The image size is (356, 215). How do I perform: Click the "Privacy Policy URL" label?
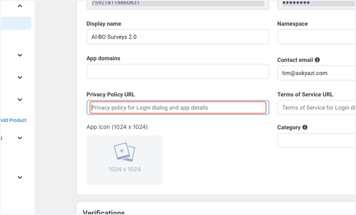click(111, 95)
